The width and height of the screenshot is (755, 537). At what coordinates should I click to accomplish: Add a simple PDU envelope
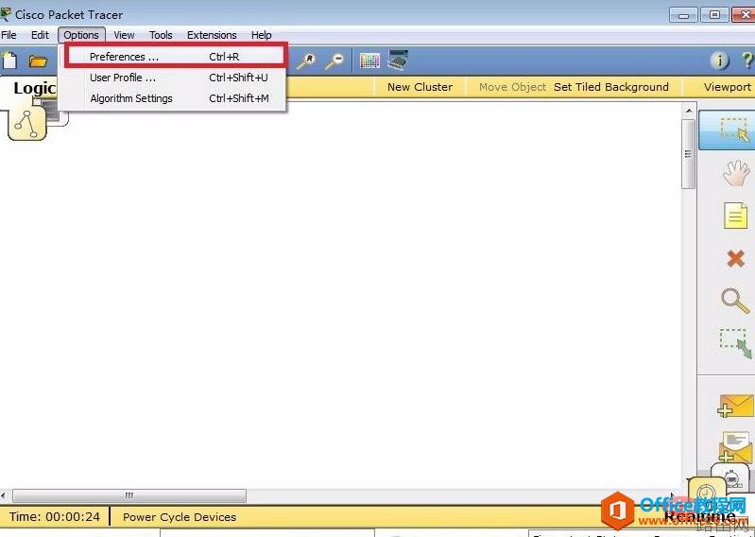[x=735, y=406]
